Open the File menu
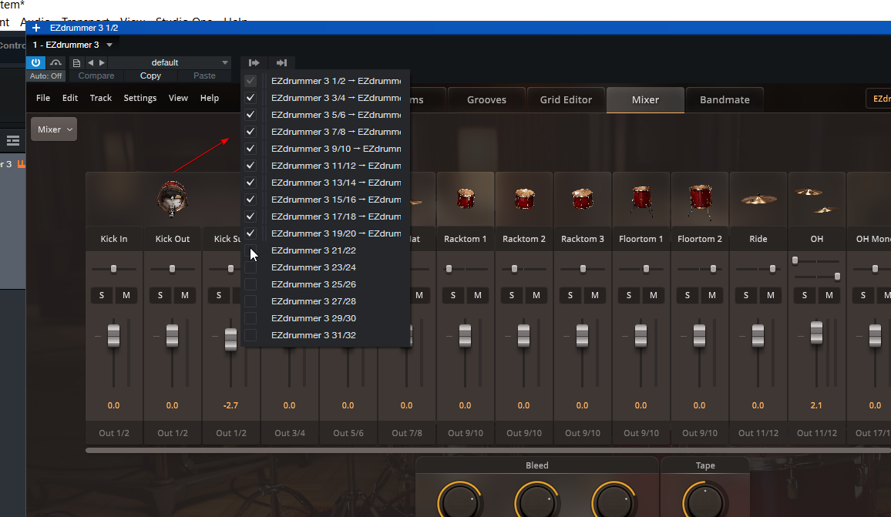The height and width of the screenshot is (517, 891). click(43, 98)
